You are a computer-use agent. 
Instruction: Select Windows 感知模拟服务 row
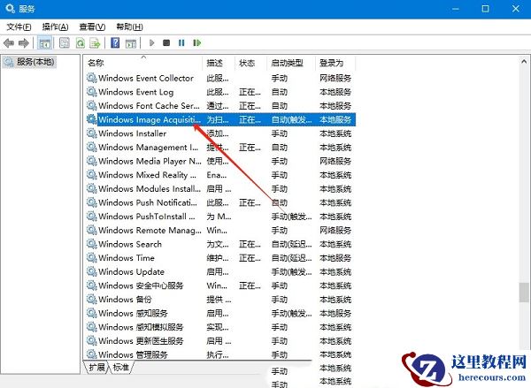tap(220, 327)
